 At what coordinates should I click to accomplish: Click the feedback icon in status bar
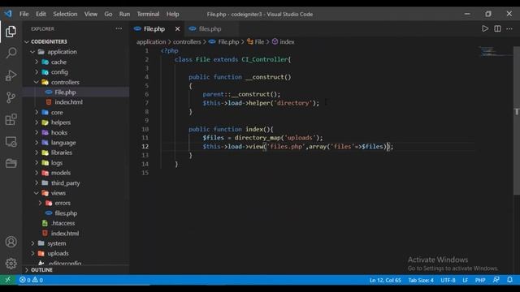[x=496, y=280]
